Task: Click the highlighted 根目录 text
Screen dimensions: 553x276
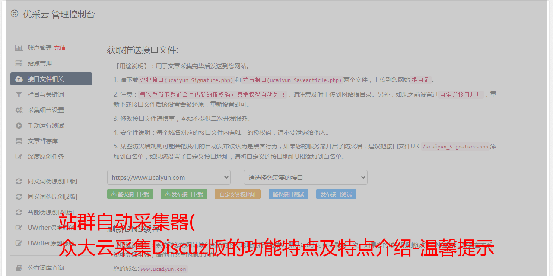Action: coord(421,80)
